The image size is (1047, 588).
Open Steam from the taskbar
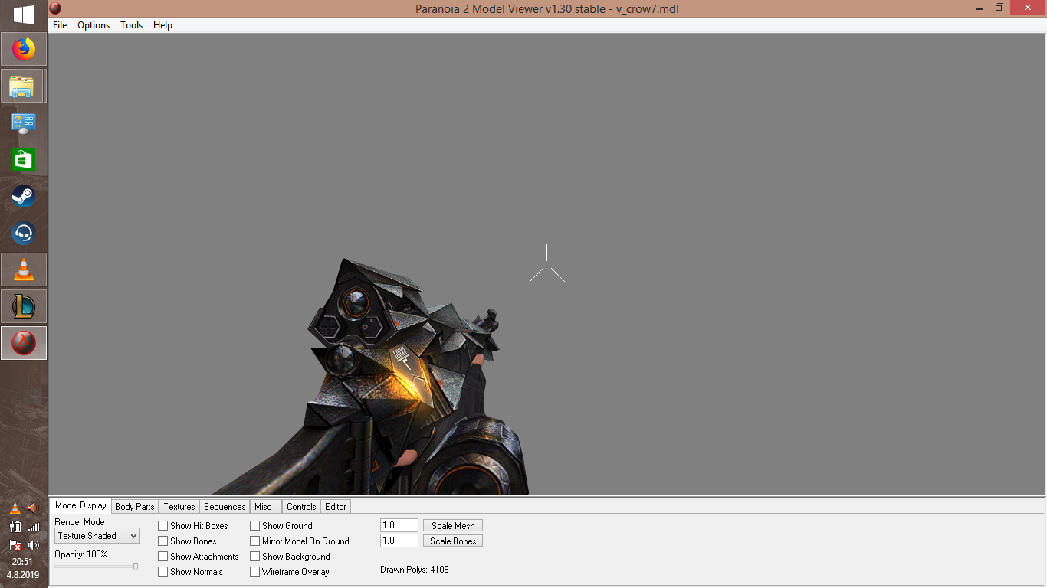pyautogui.click(x=24, y=197)
